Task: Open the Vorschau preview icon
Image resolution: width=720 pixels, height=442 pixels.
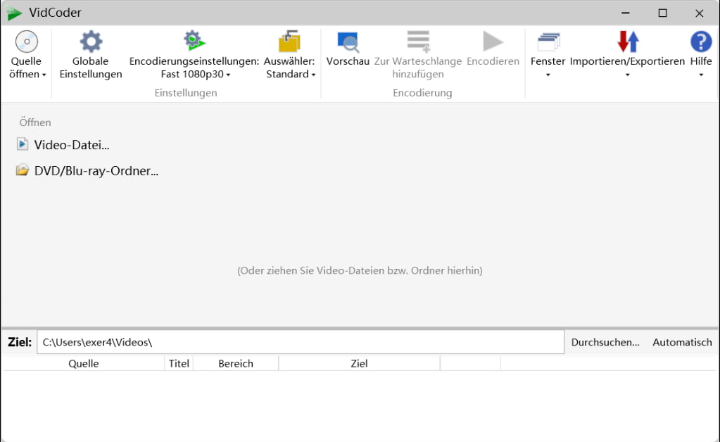Action: (348, 42)
